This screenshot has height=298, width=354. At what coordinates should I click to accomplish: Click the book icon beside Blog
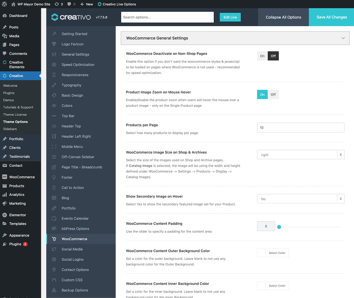[x=54, y=198]
